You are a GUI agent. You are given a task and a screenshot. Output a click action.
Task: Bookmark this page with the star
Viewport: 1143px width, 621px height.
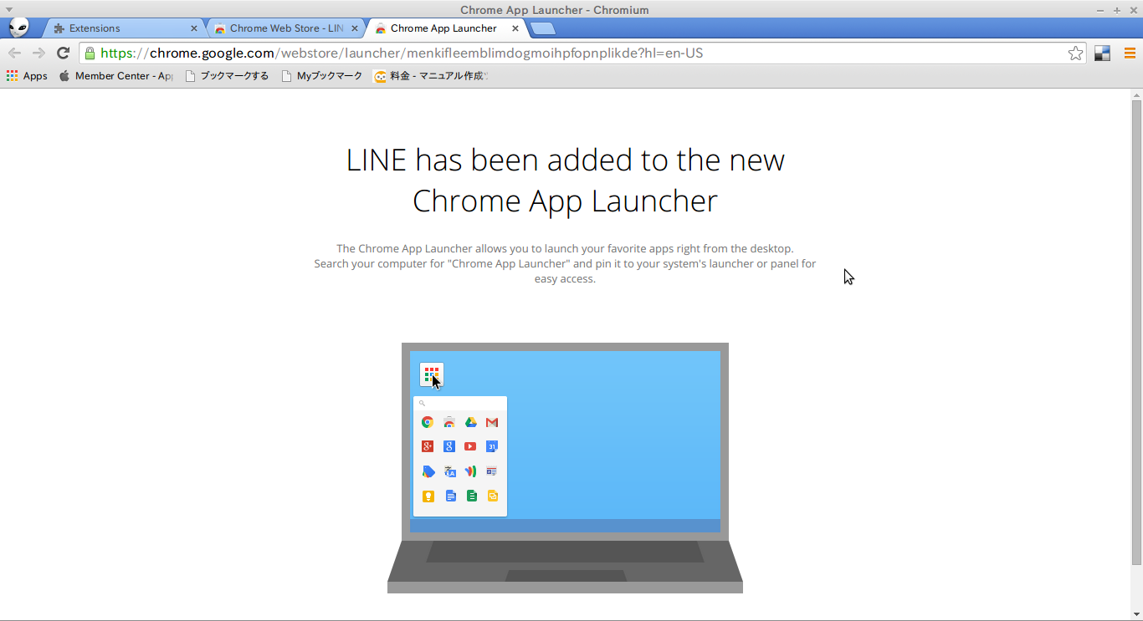[x=1075, y=53]
